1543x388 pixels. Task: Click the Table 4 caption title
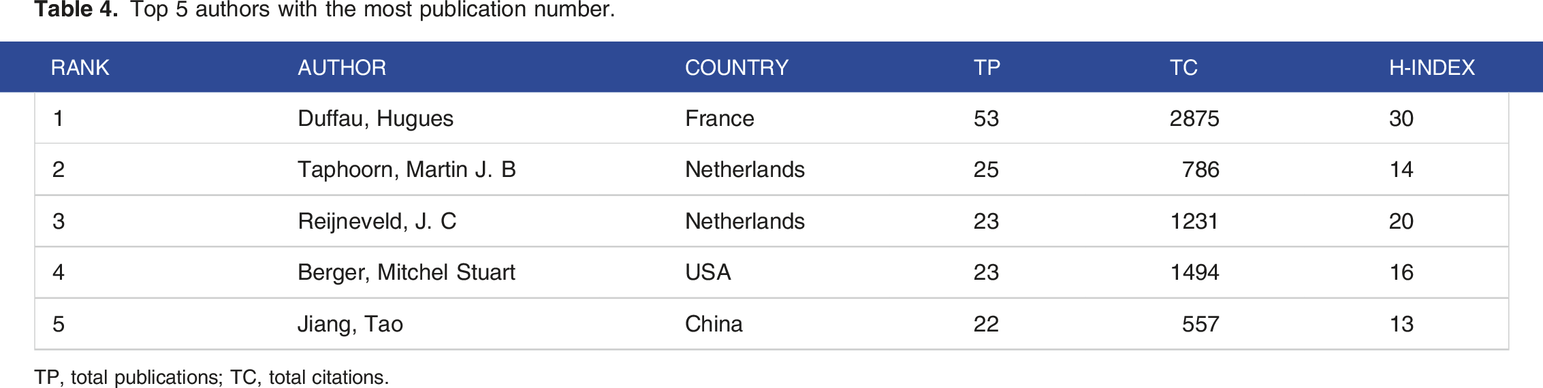point(325,10)
